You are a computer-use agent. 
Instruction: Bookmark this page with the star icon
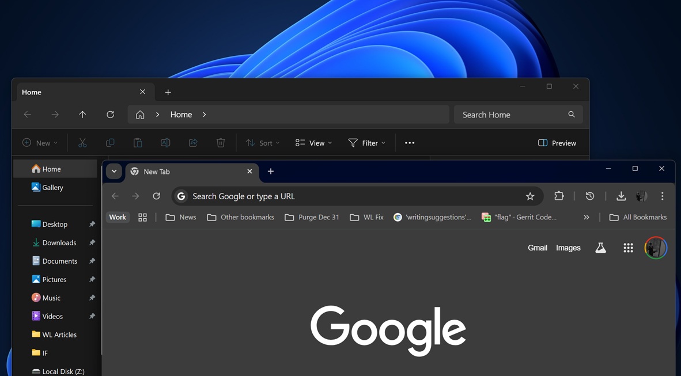[x=530, y=196]
